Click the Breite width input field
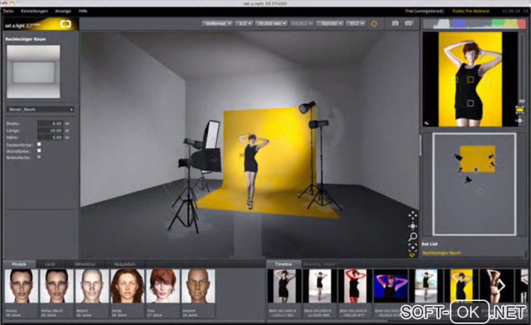Screen dimensions: 531x325 (x=50, y=123)
